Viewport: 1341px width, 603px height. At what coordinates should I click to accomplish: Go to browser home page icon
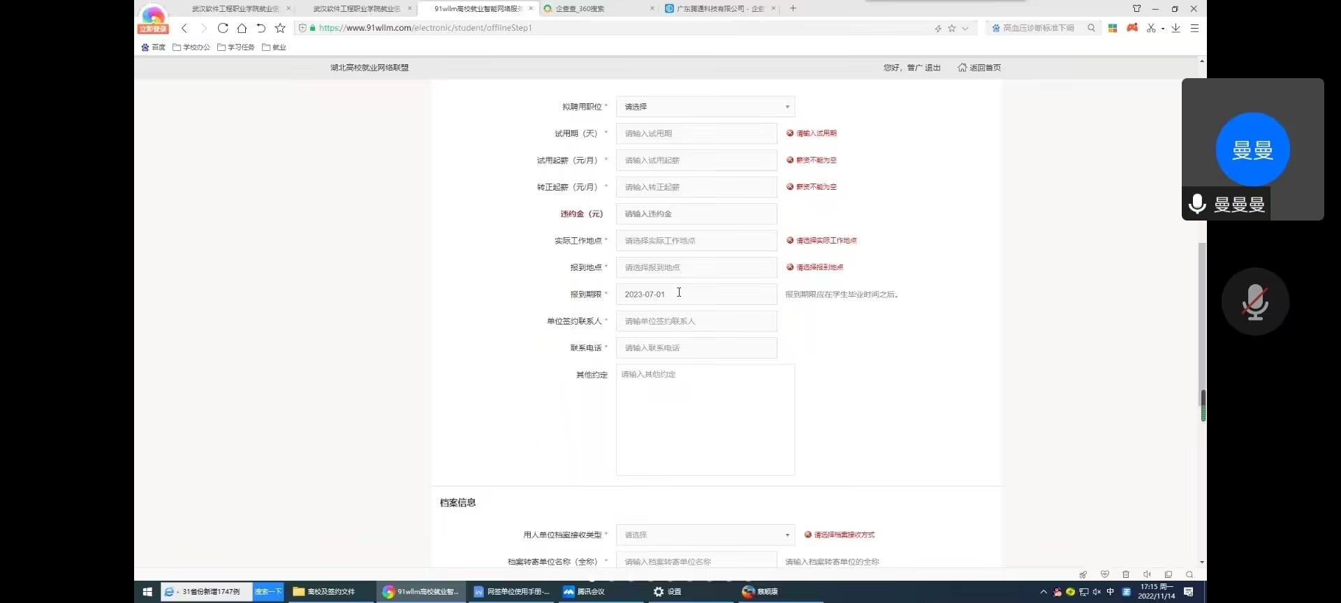pos(242,28)
